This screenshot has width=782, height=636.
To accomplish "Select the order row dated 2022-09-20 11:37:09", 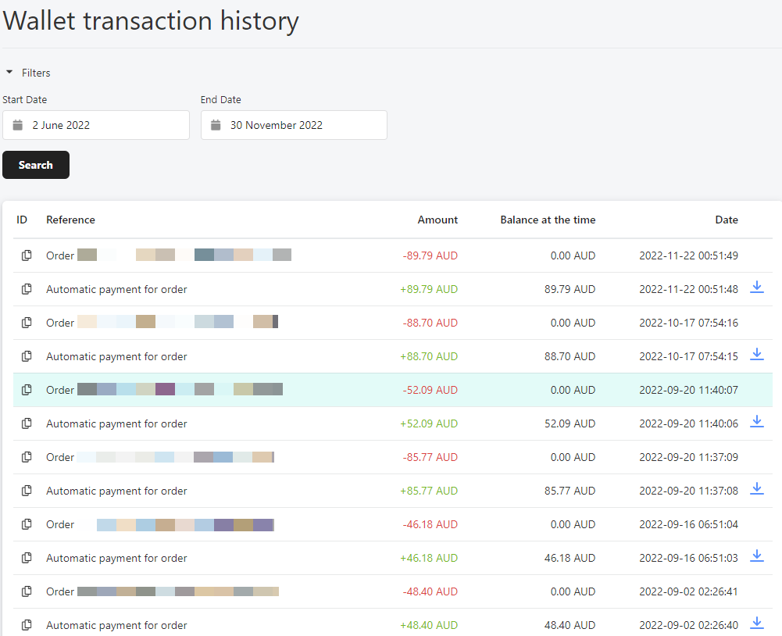I will [392, 457].
